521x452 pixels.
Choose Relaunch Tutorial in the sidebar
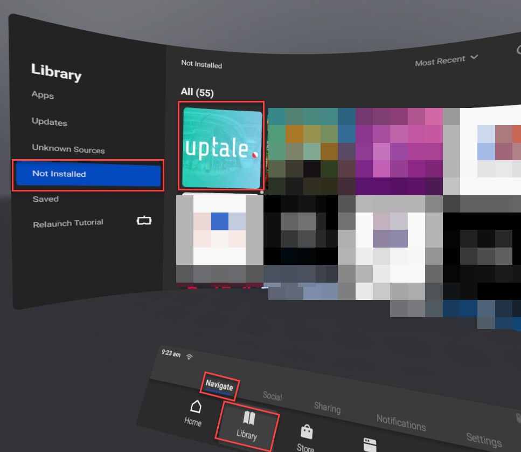68,223
